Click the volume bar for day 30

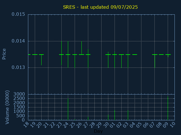pos(108,117)
